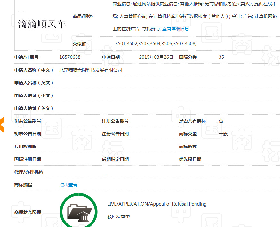Image resolution: width=280 pixels, height=227 pixels.
Task: Click the 注册公告日期 label
Action: [x=115, y=134]
